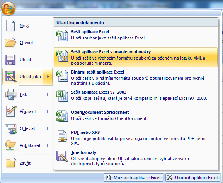223x183 pixels.
Task: Click Ukončit aplikaci Excel button
Action: coord(193,178)
